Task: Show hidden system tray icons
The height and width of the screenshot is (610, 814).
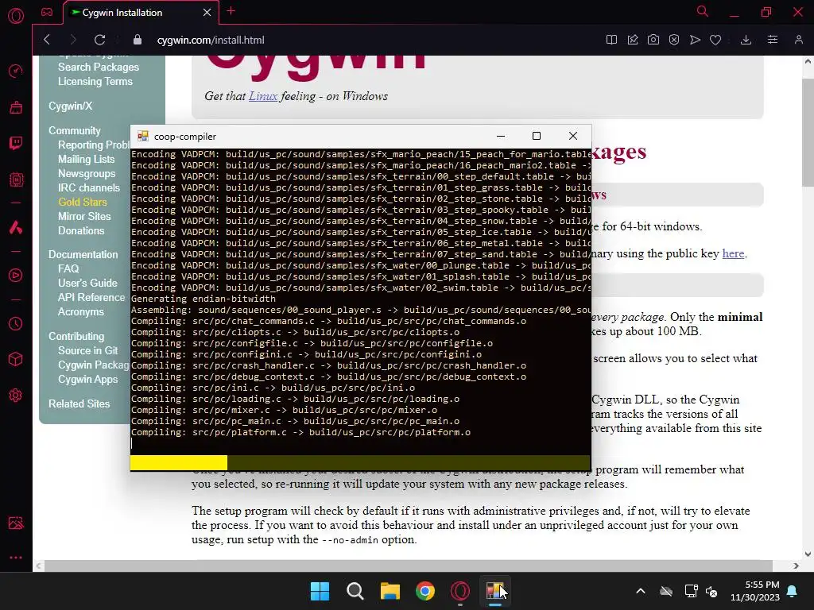Action: point(641,591)
